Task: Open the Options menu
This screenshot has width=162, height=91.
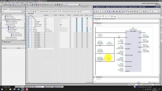Action: tap(22, 3)
